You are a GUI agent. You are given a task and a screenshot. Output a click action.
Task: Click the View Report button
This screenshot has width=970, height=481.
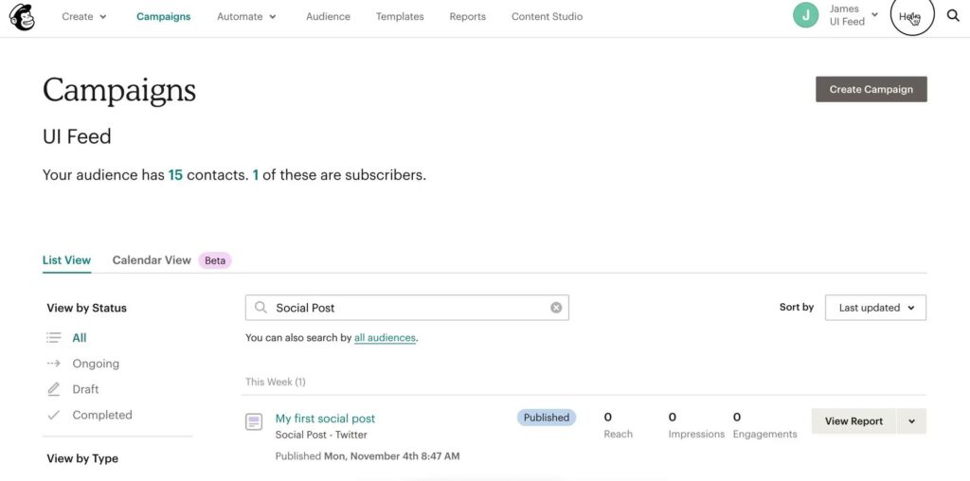pos(853,421)
